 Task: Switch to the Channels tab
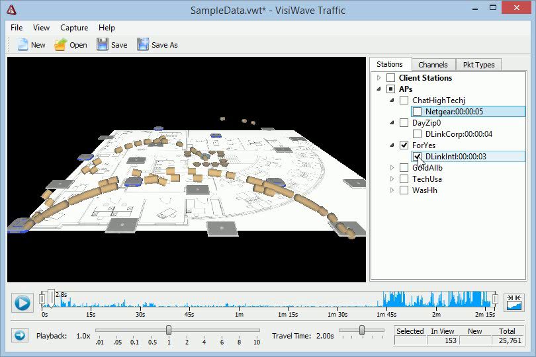pyautogui.click(x=433, y=65)
